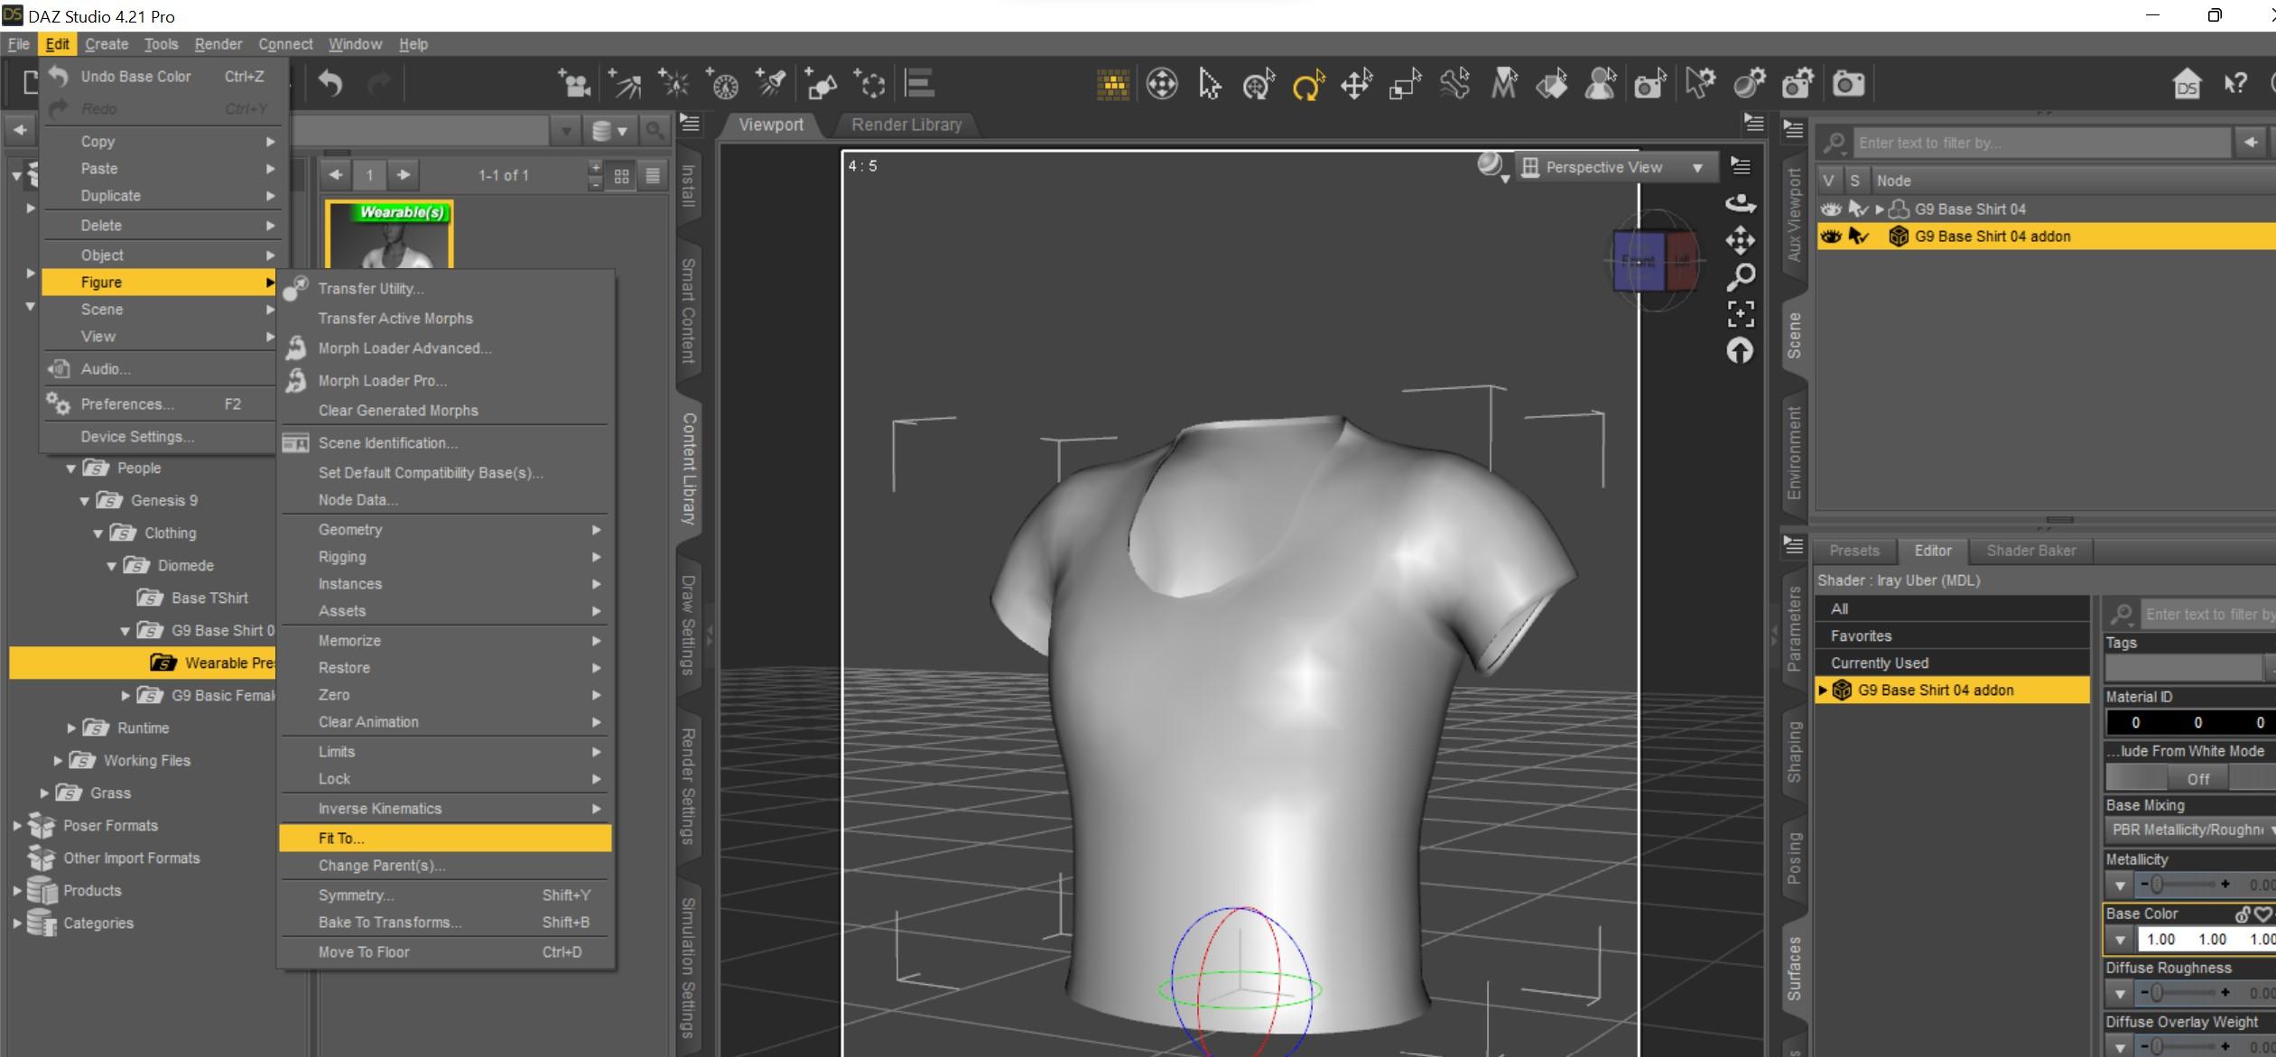Expand the Runtime folder
Viewport: 2276px width, 1057px height.
click(x=71, y=728)
